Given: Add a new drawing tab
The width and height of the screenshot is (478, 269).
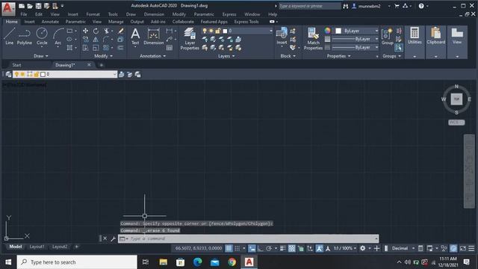Looking at the screenshot, I should 102,65.
